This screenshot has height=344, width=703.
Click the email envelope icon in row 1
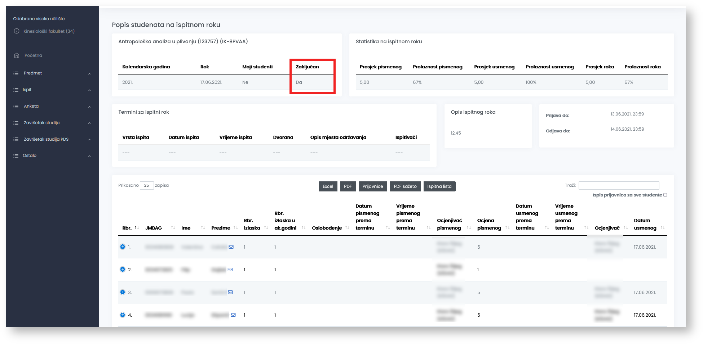[231, 247]
